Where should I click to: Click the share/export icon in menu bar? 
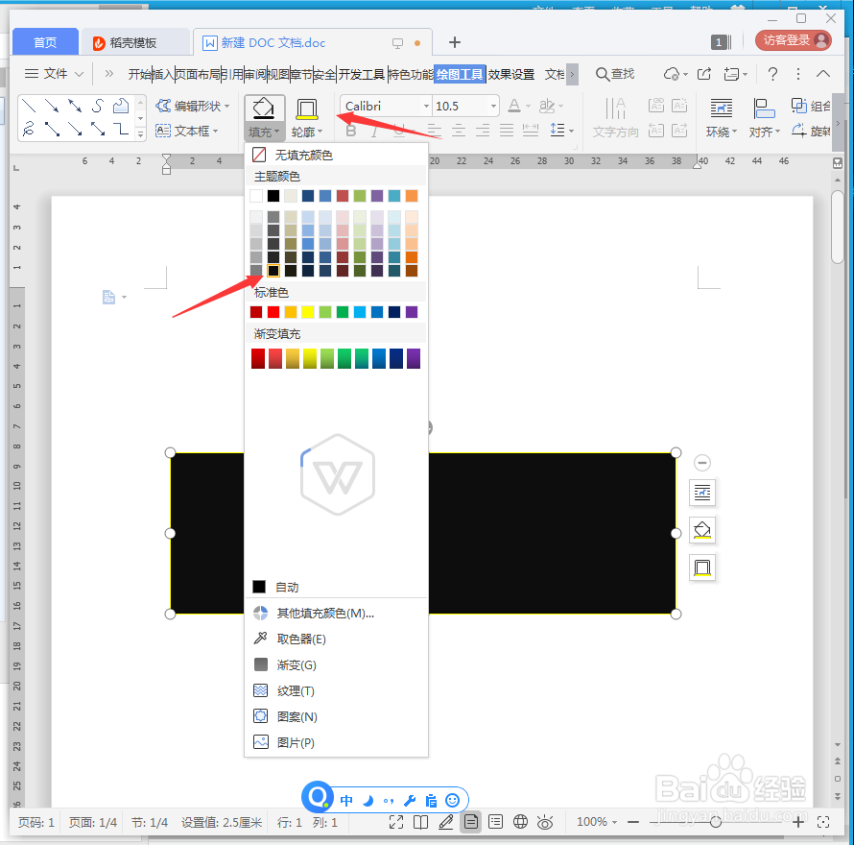point(704,74)
